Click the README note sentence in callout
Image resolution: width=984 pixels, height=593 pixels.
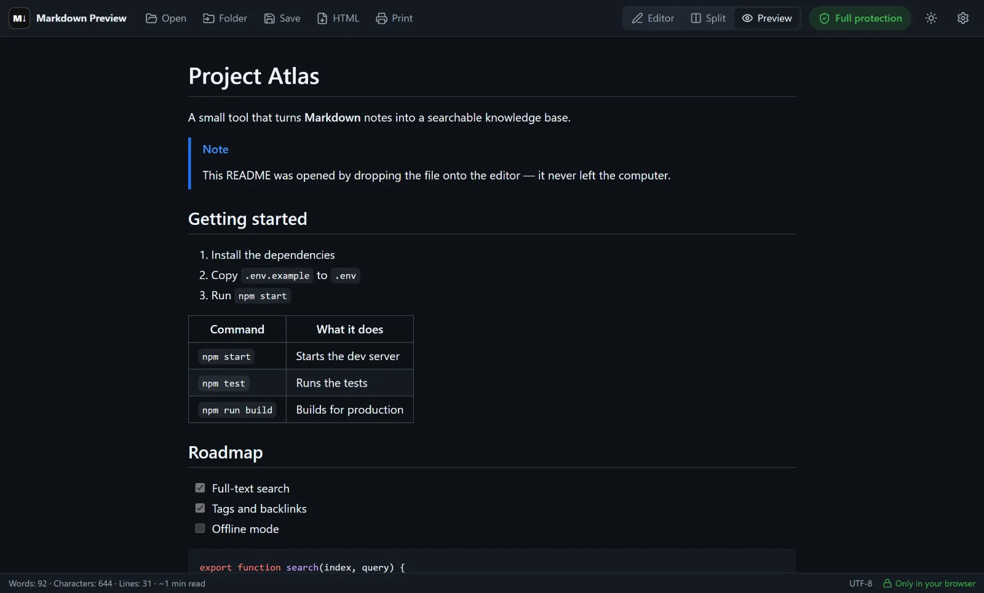[x=437, y=176]
